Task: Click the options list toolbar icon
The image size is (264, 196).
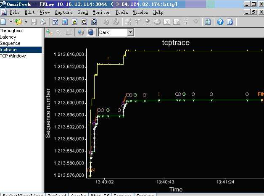Action: 208,22
